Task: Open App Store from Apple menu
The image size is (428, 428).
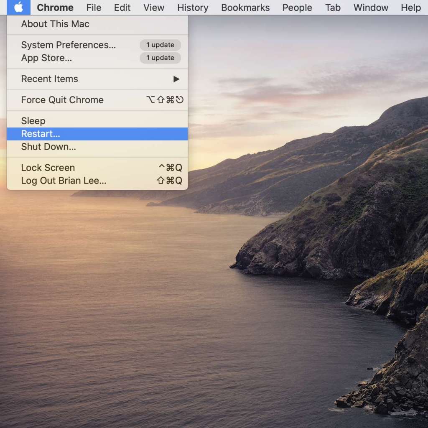Action: (x=97, y=58)
